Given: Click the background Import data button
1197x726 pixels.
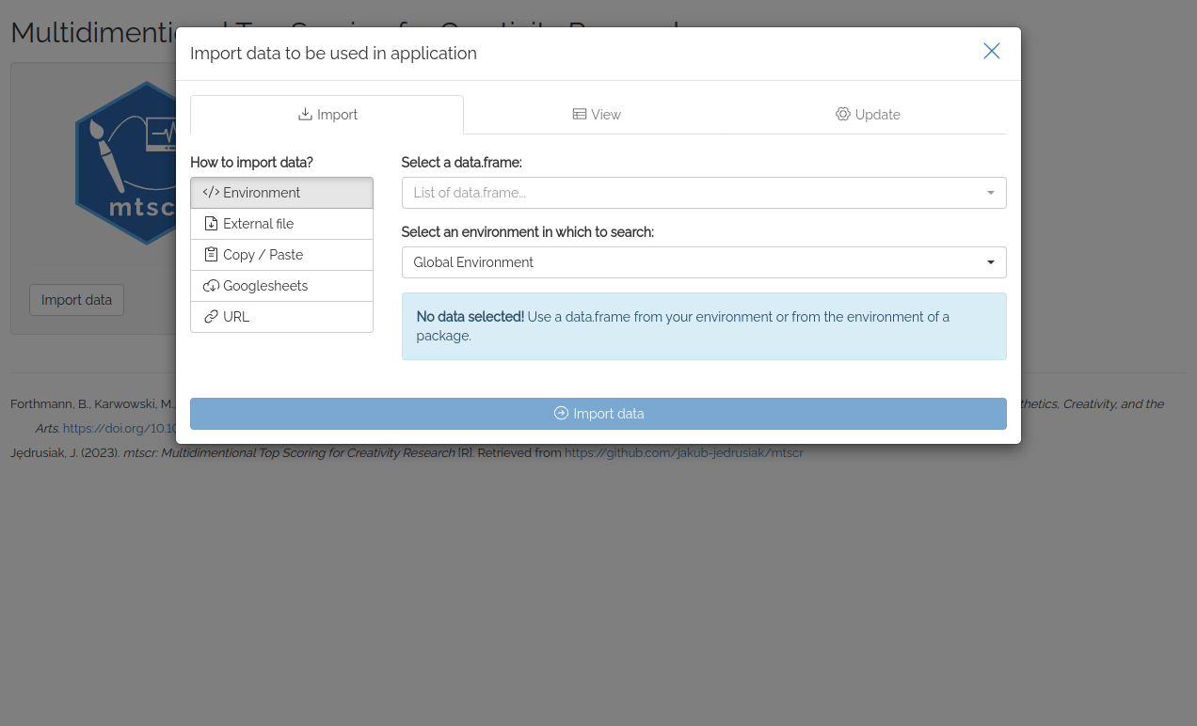Looking at the screenshot, I should click(76, 300).
